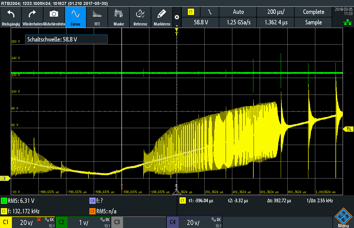354x228 pixels.
Task: Click the Complete run status
Action: (313, 12)
